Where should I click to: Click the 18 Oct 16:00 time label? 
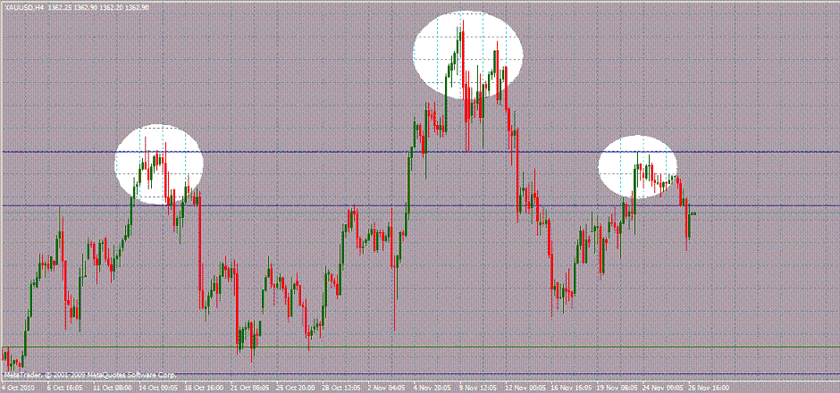(203, 389)
